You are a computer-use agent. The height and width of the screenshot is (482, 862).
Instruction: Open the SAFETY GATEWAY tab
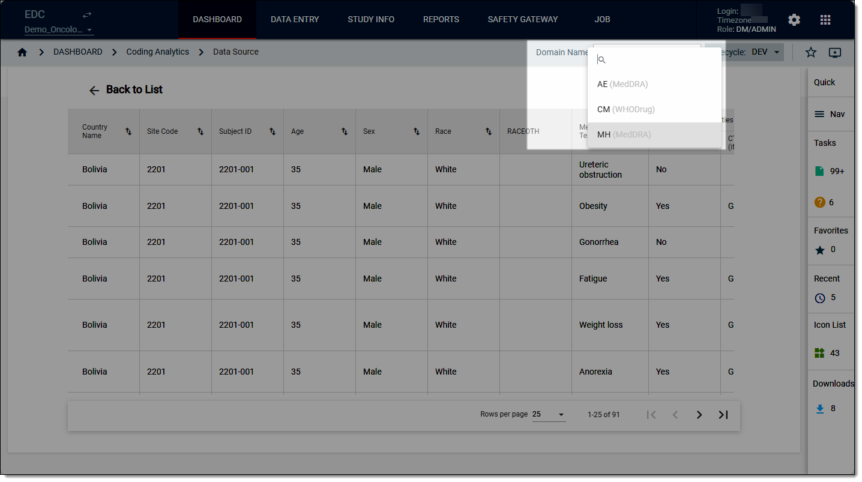tap(523, 19)
